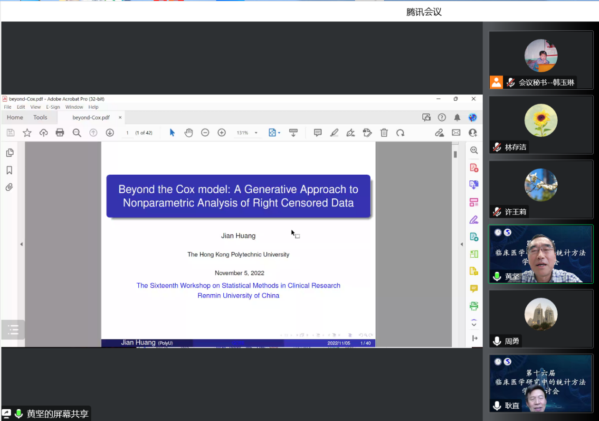Click the print icon in Acrobat toolbar
The height and width of the screenshot is (421, 599).
[60, 133]
